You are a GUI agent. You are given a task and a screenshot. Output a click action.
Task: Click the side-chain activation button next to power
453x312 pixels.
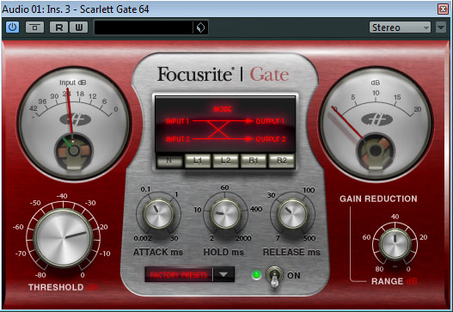coord(34,28)
